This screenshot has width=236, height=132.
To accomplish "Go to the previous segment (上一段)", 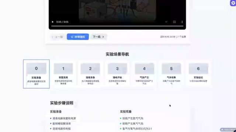I will pyautogui.click(x=58, y=37).
